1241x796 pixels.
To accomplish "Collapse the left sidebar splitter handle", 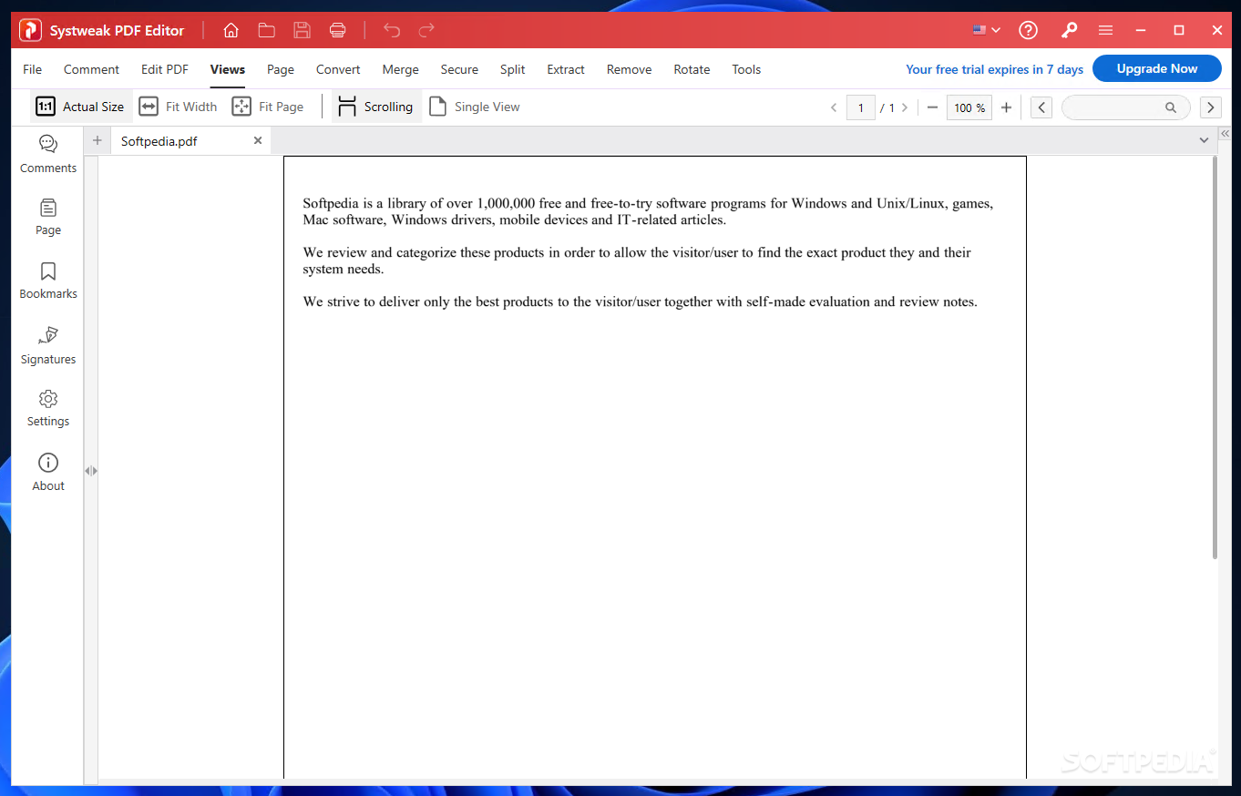I will [90, 471].
